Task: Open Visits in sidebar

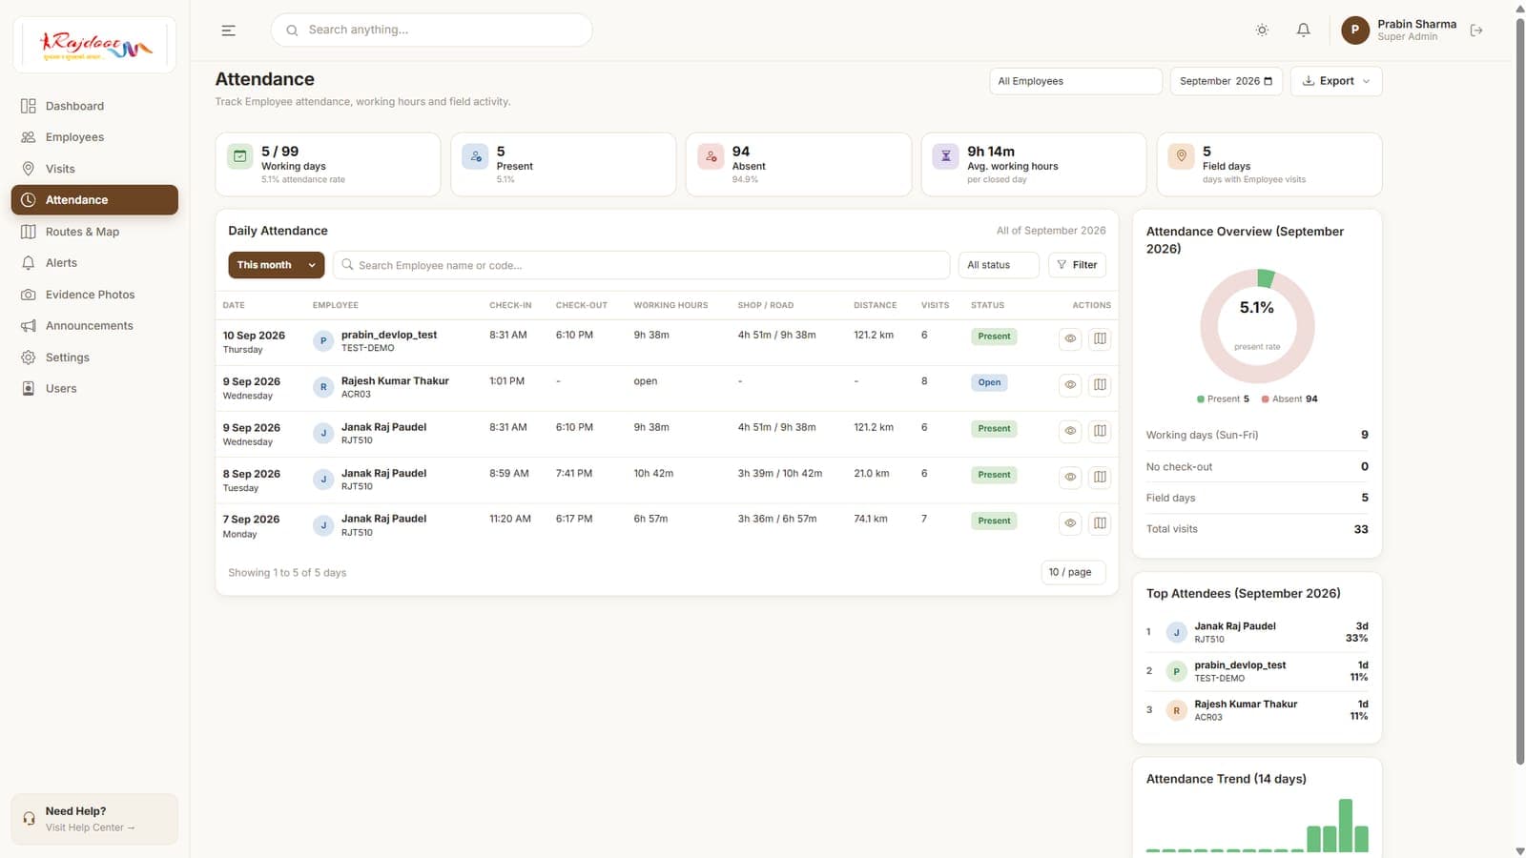Action: coord(94,169)
